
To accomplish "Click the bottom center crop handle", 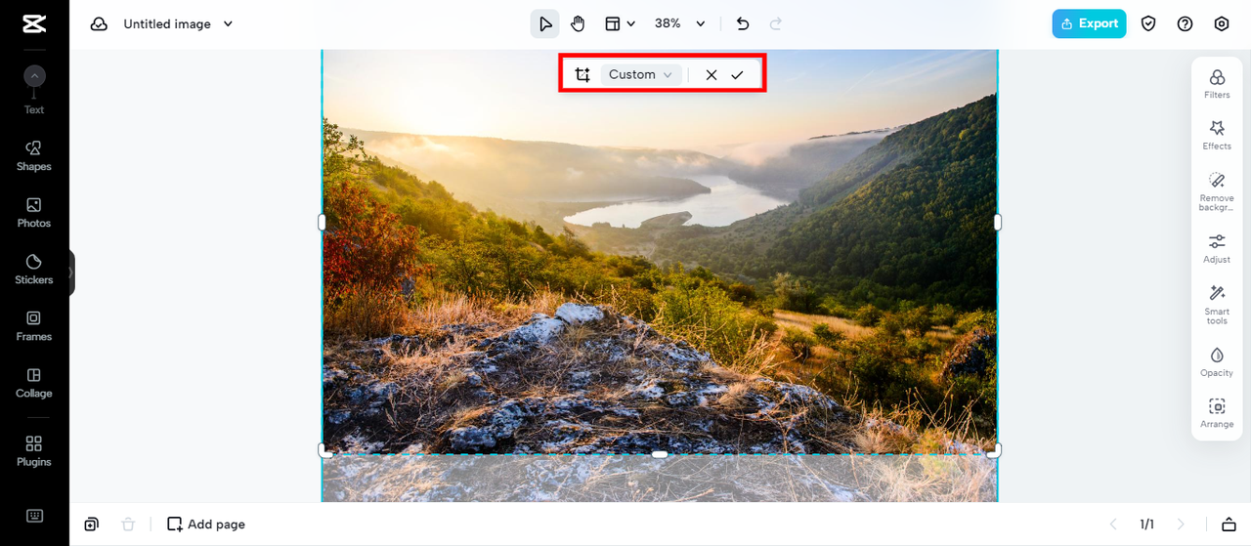I will point(660,454).
